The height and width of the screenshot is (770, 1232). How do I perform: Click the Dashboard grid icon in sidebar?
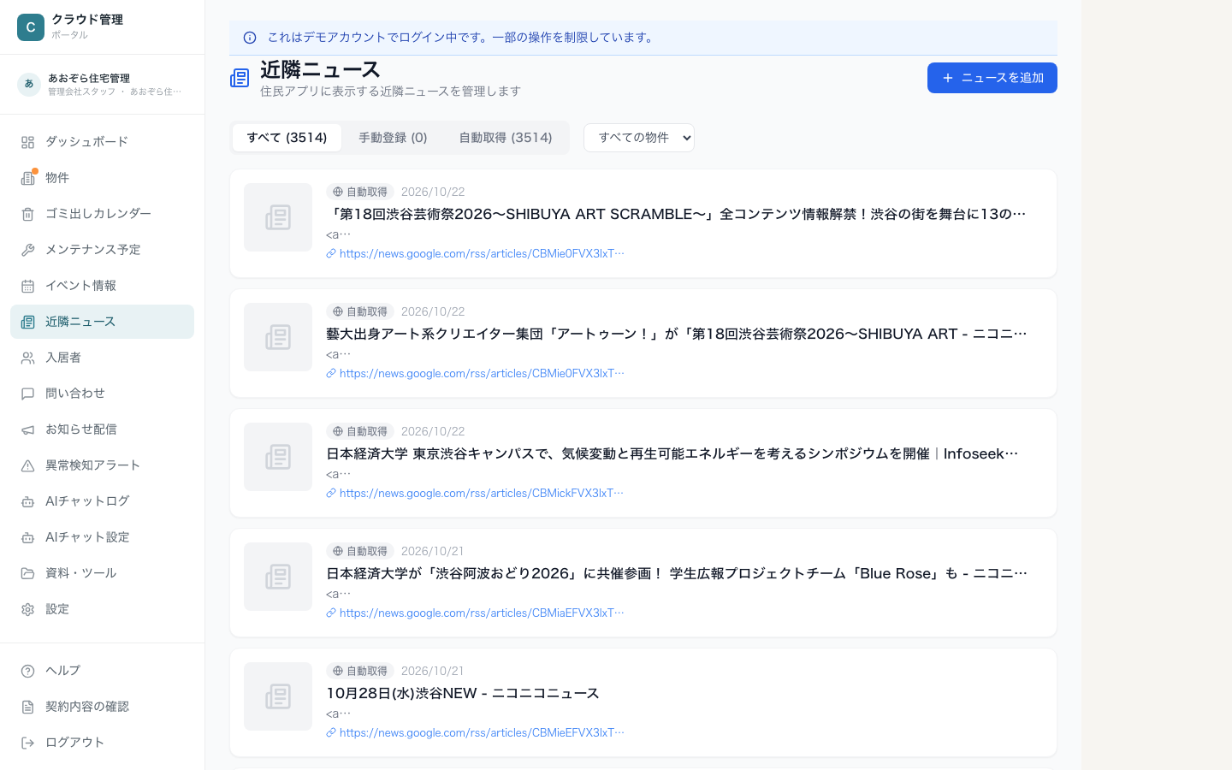[27, 142]
